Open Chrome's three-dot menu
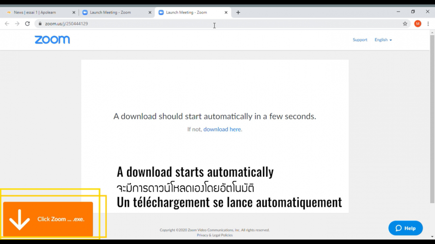435x244 pixels. pyautogui.click(x=428, y=24)
